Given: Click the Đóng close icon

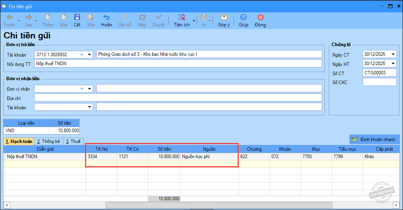Looking at the screenshot, I should (260, 17).
